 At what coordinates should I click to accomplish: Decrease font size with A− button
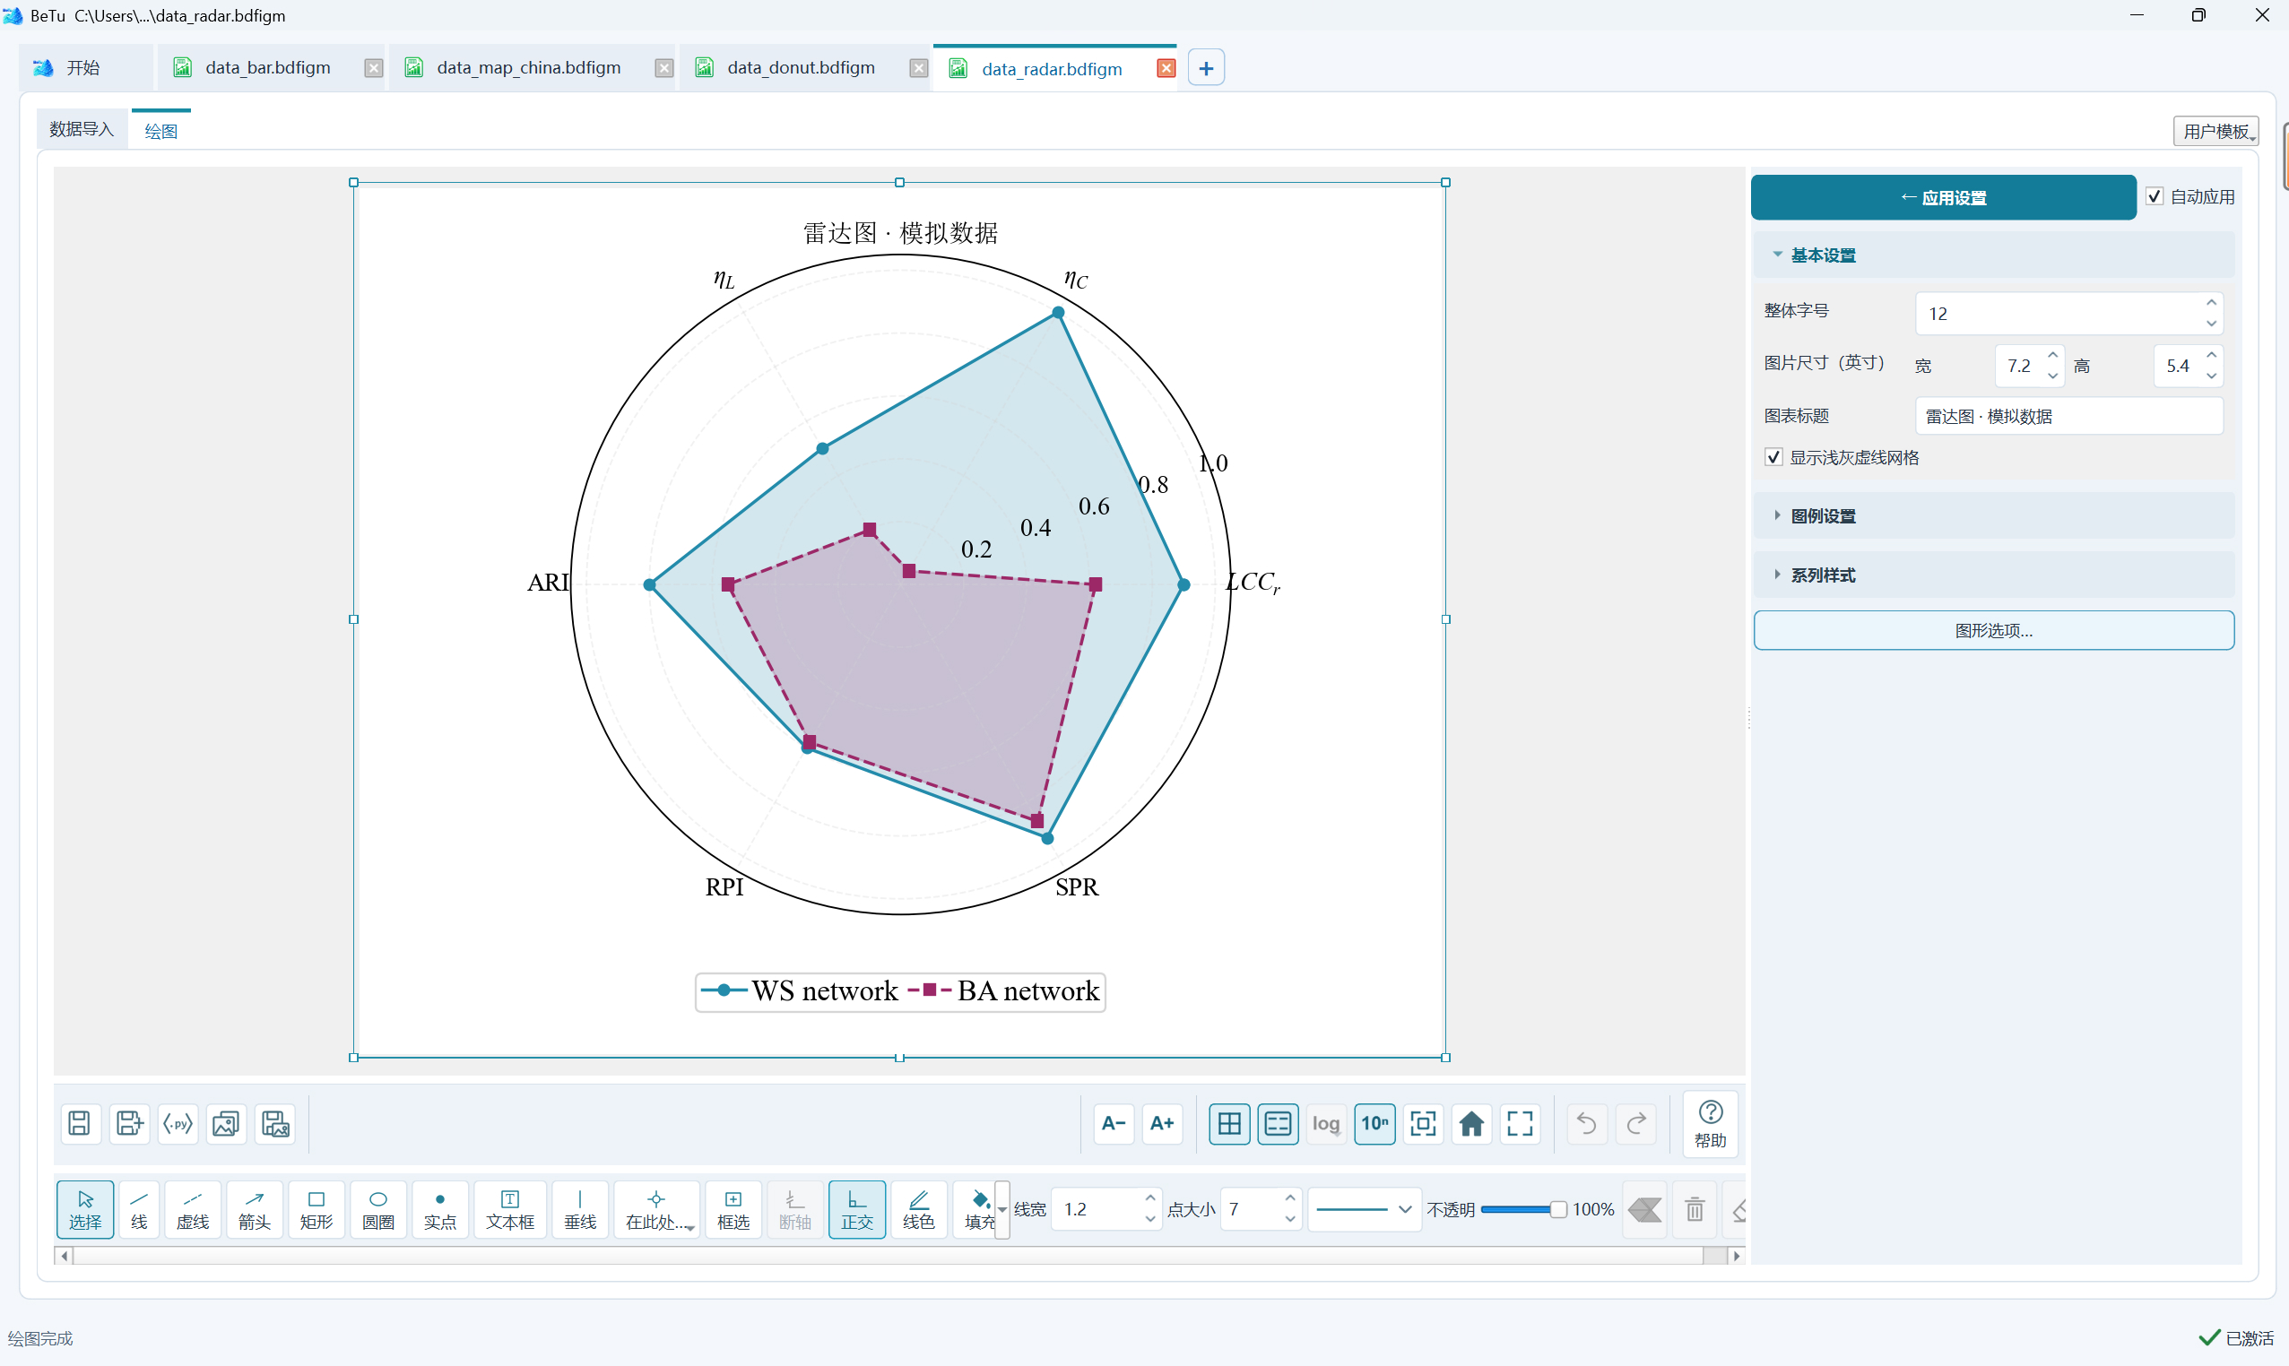point(1114,1123)
